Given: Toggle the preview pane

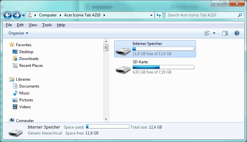Looking at the screenshot, I should [225, 33].
